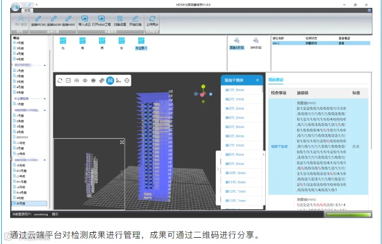Select 015号楼 in the tree
The image size is (382, 244).
coord(20,170)
